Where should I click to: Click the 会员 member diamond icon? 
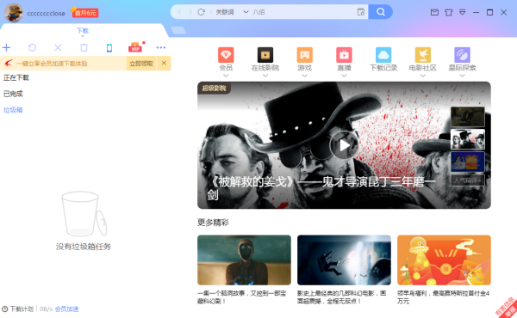(x=226, y=55)
